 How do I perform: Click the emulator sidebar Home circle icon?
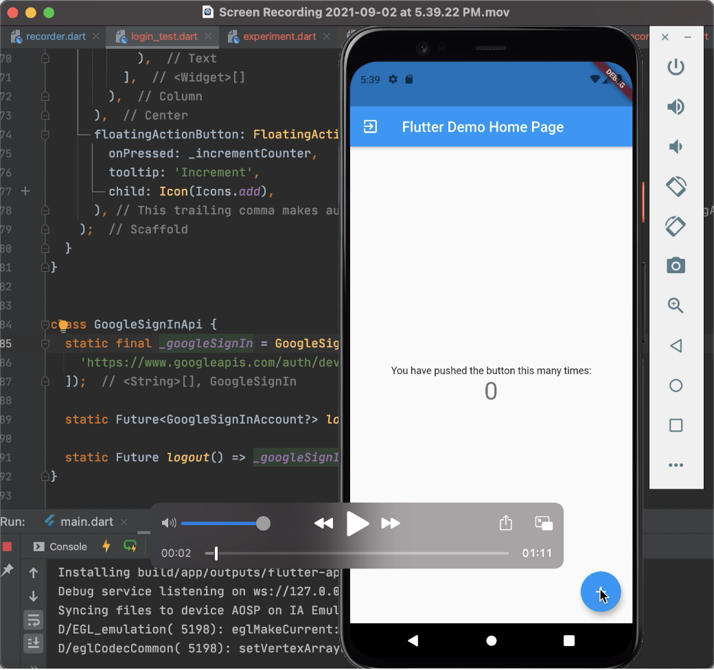tap(676, 386)
